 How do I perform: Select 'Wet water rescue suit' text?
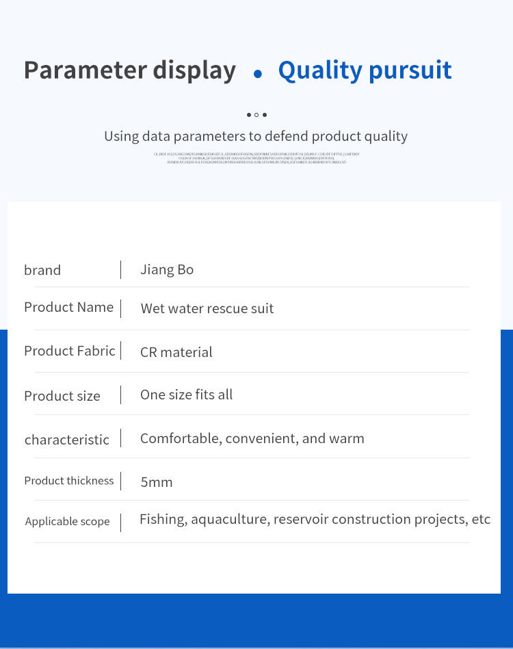coord(207,309)
